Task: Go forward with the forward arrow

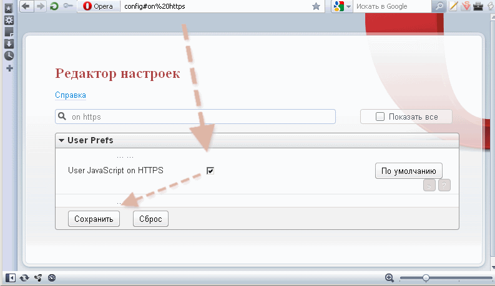Action: click(41, 6)
